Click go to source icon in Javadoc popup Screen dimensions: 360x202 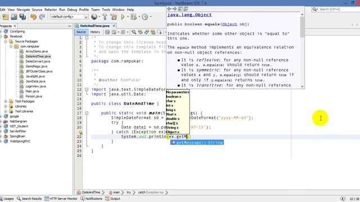(x=186, y=9)
